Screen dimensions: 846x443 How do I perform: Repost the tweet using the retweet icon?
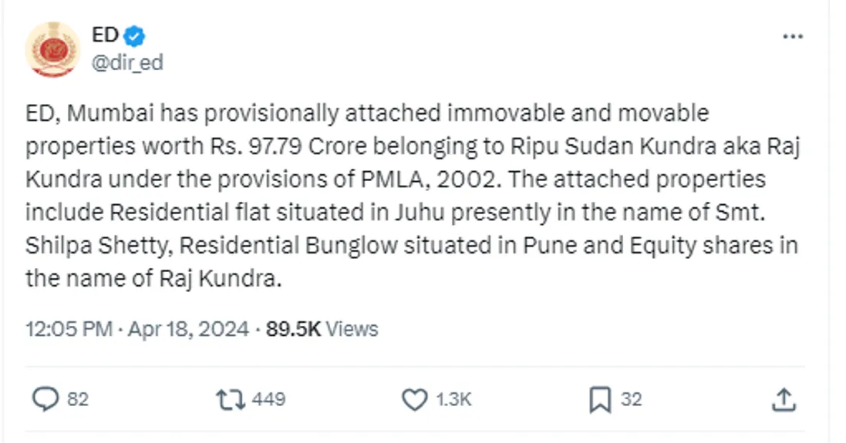point(228,399)
